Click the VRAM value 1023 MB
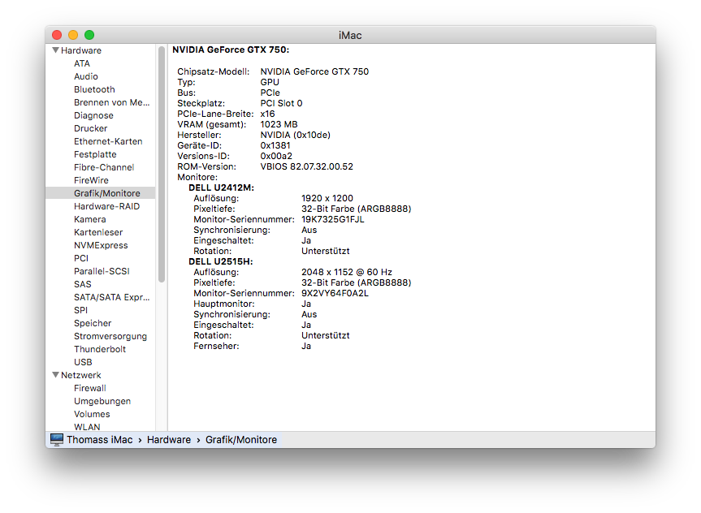The width and height of the screenshot is (701, 513). [x=279, y=124]
